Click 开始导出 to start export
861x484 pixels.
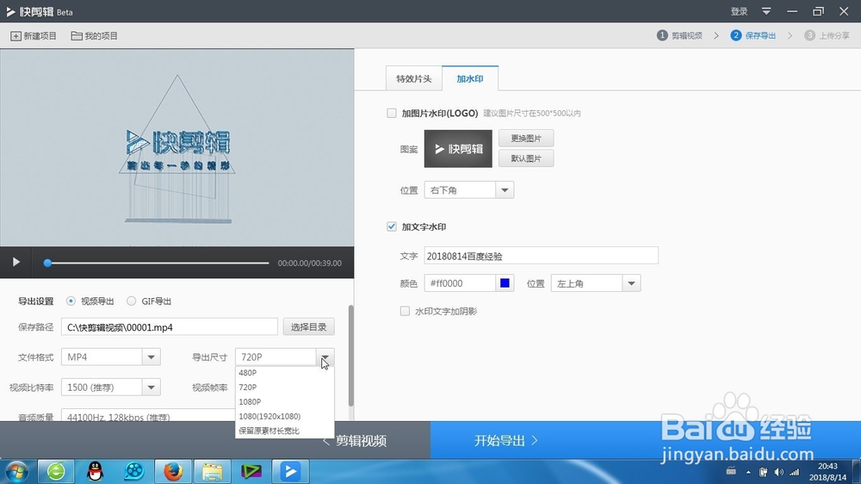point(506,441)
